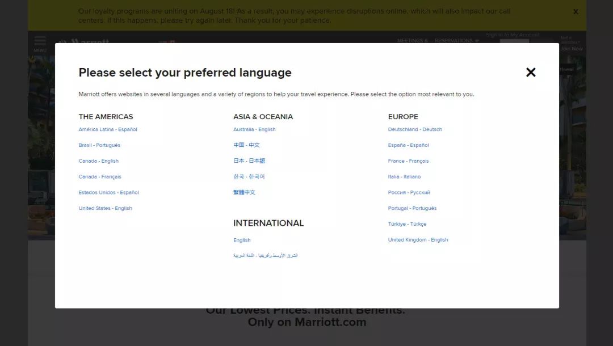613x346 pixels.
Task: Select 繁體中文 Traditional Chinese
Action: [244, 192]
